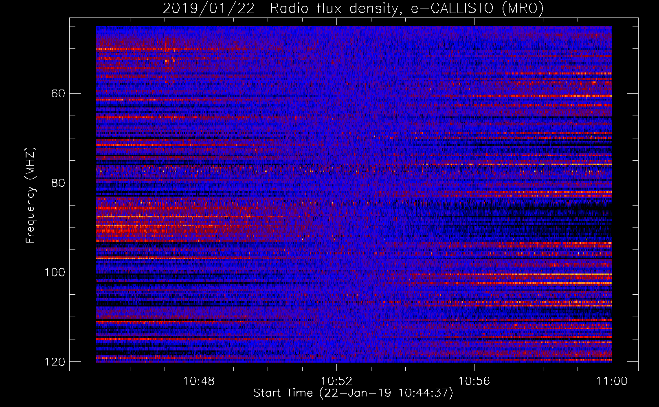659x407 pixels.
Task: Click the 10:56 time tick label
Action: coord(474,381)
